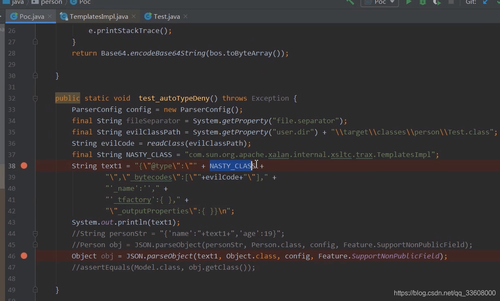The width and height of the screenshot is (500, 301).
Task: Click 'SupportNonPublicField' on line 46
Action: (x=395, y=256)
